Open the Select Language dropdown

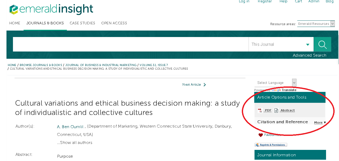(275, 83)
